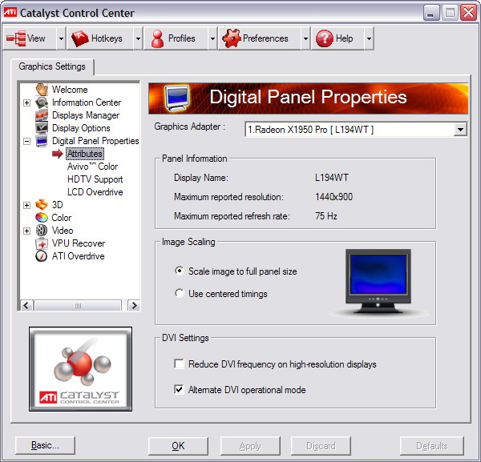Click the ATI logo in title bar
The image size is (481, 462).
pyautogui.click(x=10, y=13)
